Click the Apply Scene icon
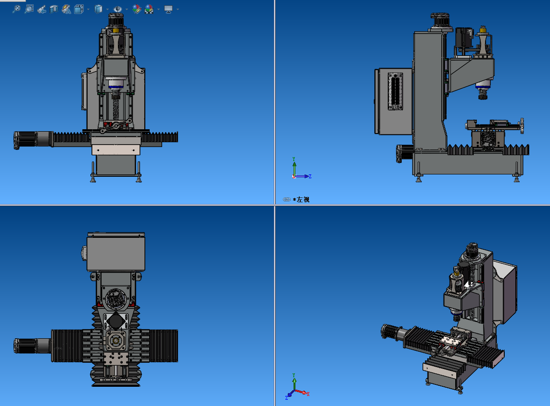The width and height of the screenshot is (550, 406). (149, 9)
